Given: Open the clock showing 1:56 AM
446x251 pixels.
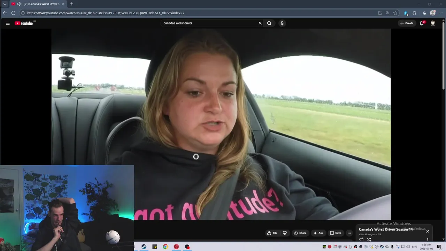Looking at the screenshot, I should pos(426,246).
